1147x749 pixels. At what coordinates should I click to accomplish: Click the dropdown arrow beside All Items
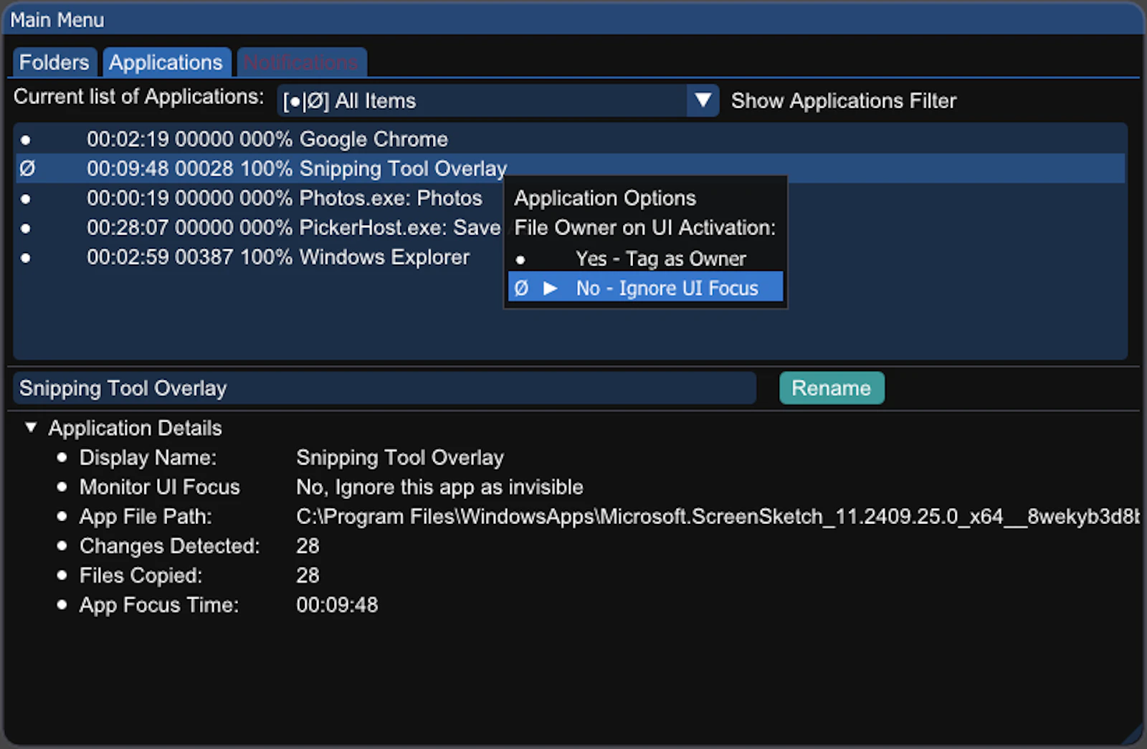click(x=703, y=101)
